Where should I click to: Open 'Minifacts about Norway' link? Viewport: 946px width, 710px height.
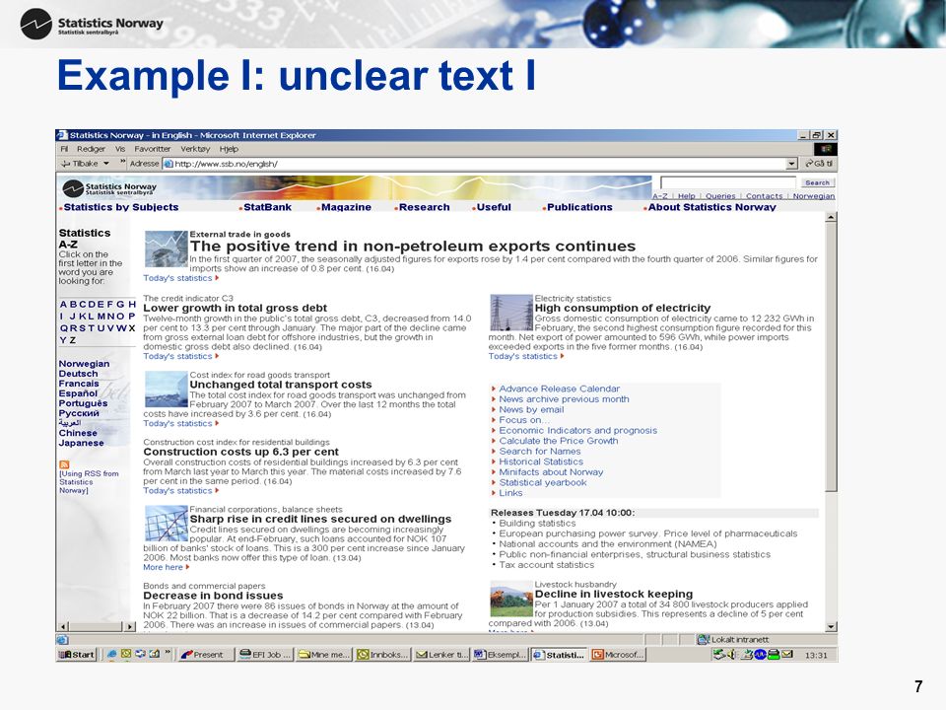[551, 472]
